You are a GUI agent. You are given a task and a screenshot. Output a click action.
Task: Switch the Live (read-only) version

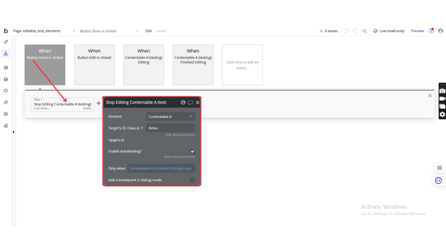389,31
